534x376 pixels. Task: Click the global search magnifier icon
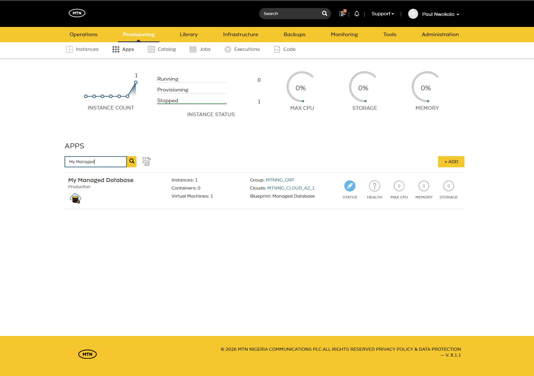(324, 13)
